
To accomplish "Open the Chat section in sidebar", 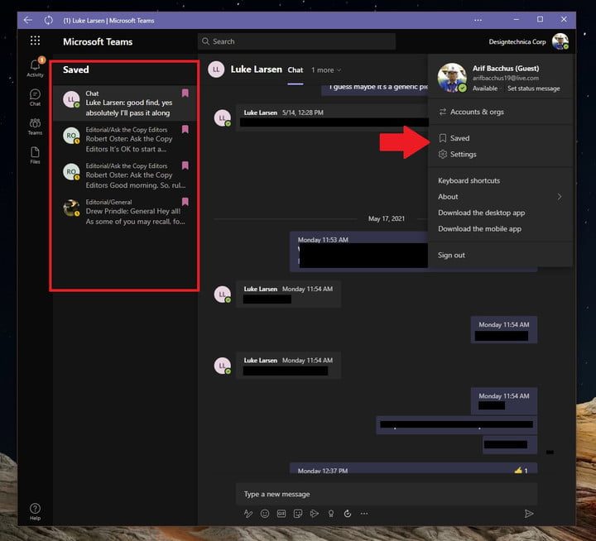I will point(35,98).
